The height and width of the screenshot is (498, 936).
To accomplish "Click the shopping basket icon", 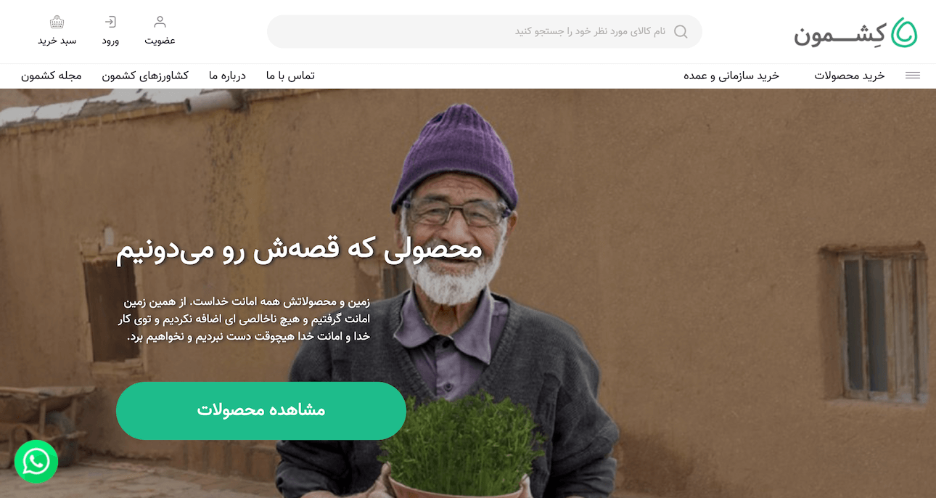I will [57, 22].
